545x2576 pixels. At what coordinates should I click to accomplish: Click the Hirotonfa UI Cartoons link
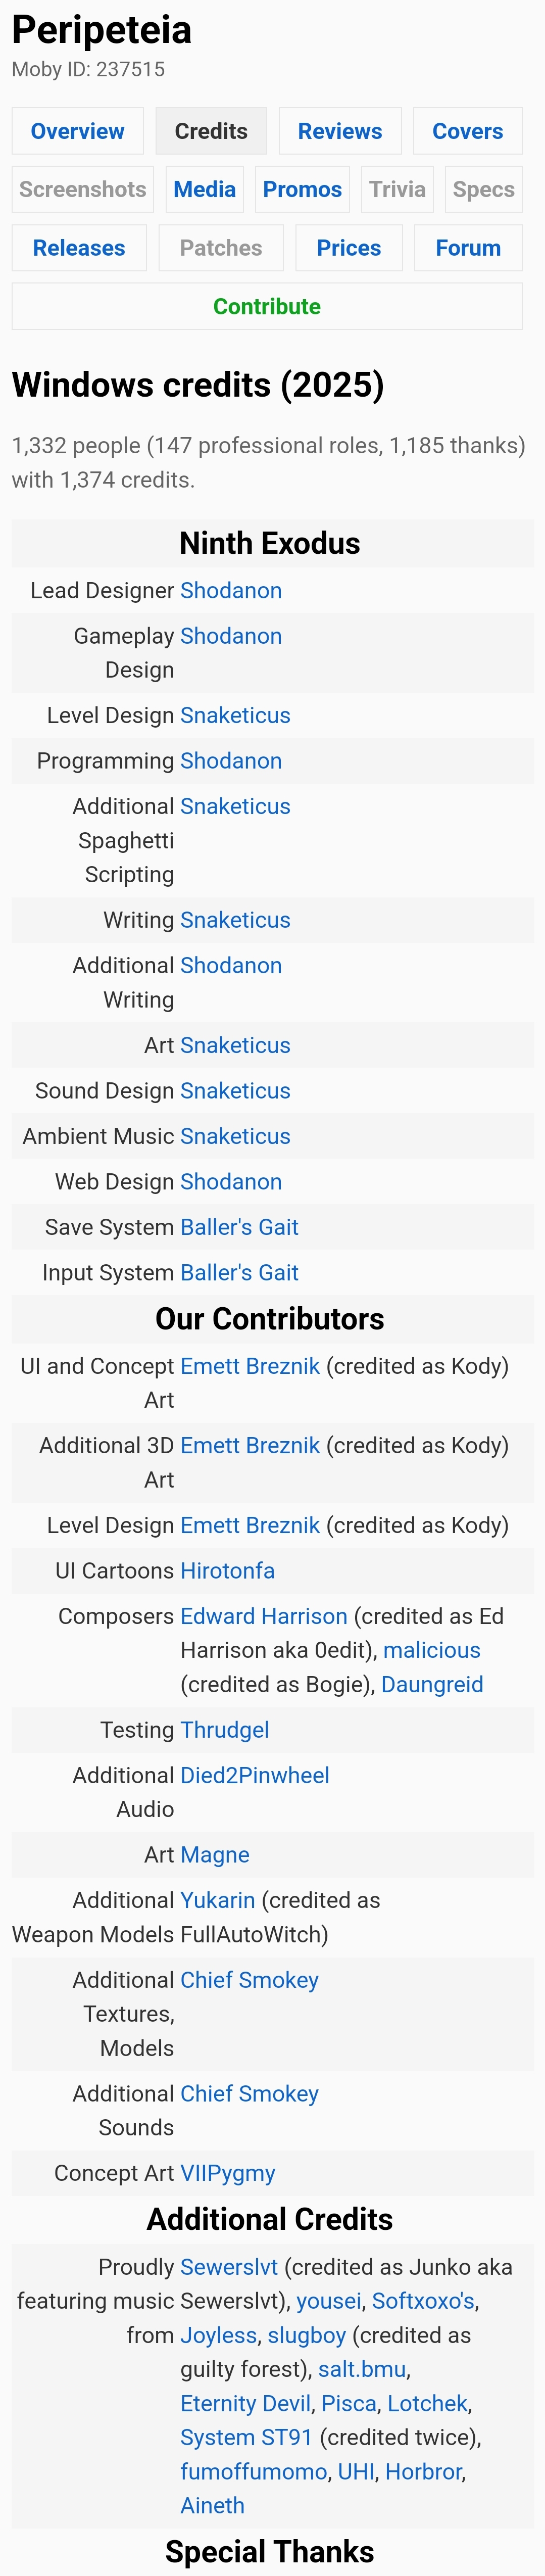(227, 1571)
